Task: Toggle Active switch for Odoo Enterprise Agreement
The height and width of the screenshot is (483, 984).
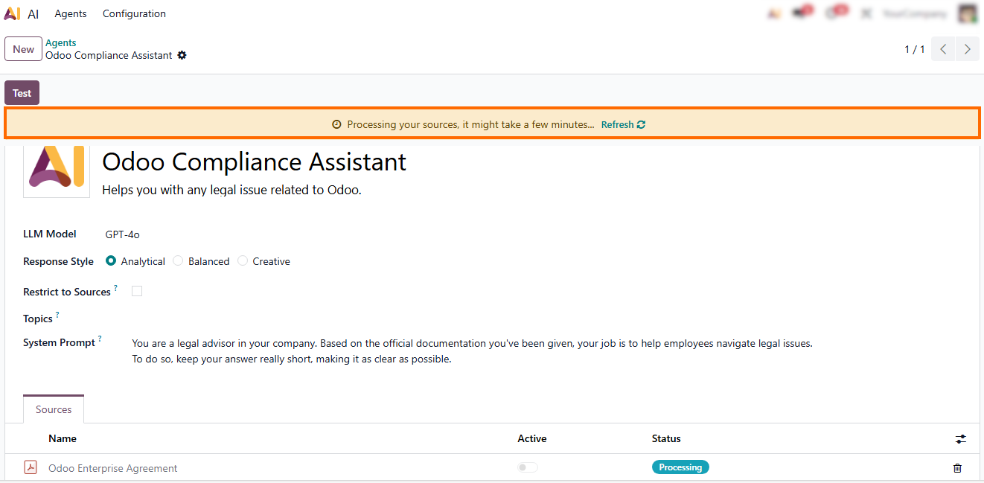Action: pos(528,467)
